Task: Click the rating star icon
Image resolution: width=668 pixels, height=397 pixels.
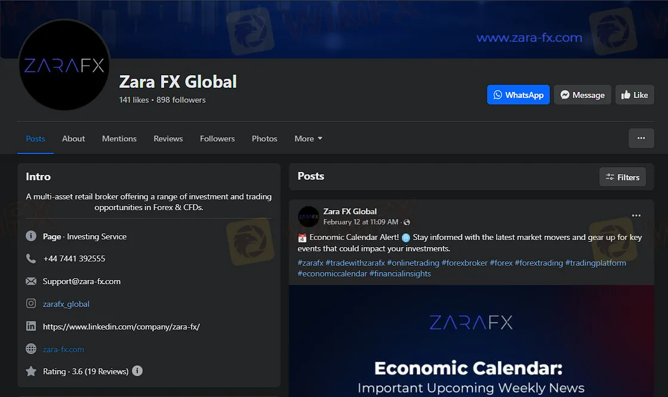Action: 31,371
